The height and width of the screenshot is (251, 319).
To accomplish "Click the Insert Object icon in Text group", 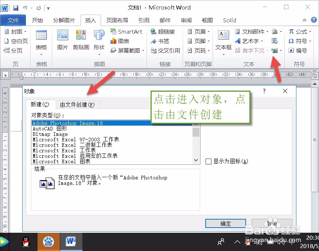I will click(x=275, y=50).
